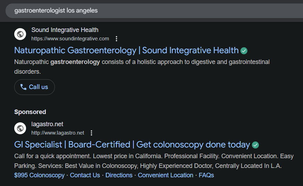Viewport: 303px width, 186px height.
Task: Open the Sound Integrative Health site name
Action: [65, 30]
